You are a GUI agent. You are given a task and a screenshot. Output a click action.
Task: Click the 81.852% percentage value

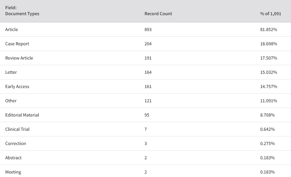pyautogui.click(x=269, y=29)
